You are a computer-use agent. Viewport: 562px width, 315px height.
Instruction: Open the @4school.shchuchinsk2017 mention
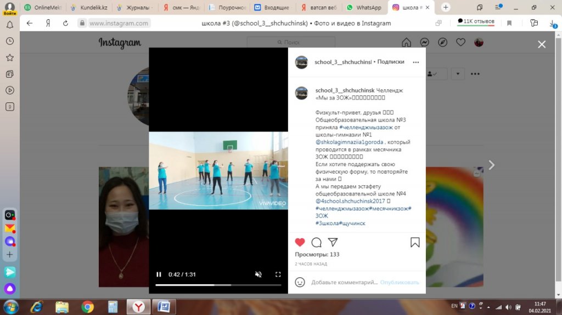(x=350, y=201)
